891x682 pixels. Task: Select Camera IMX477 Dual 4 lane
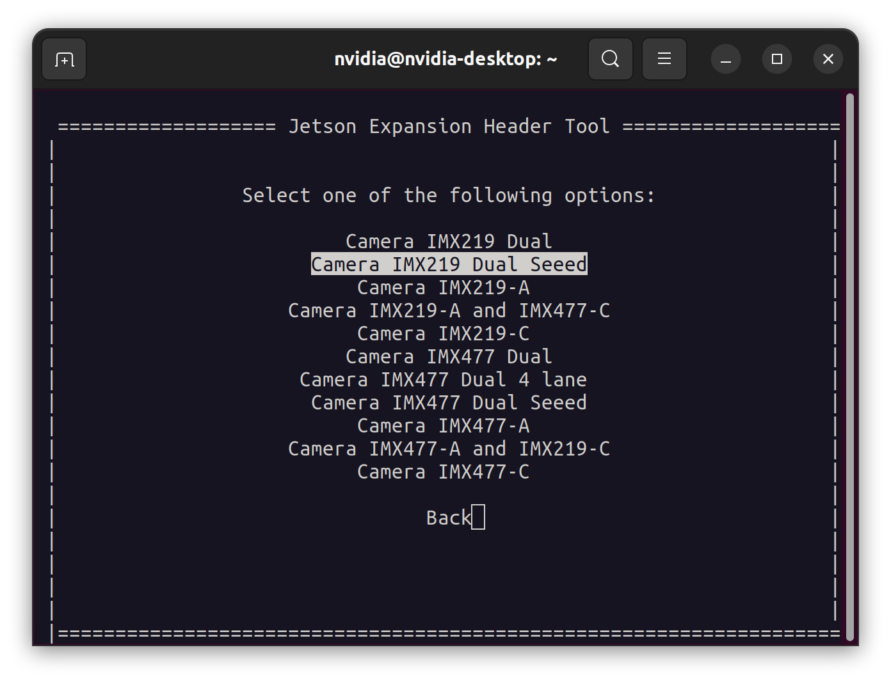click(443, 379)
